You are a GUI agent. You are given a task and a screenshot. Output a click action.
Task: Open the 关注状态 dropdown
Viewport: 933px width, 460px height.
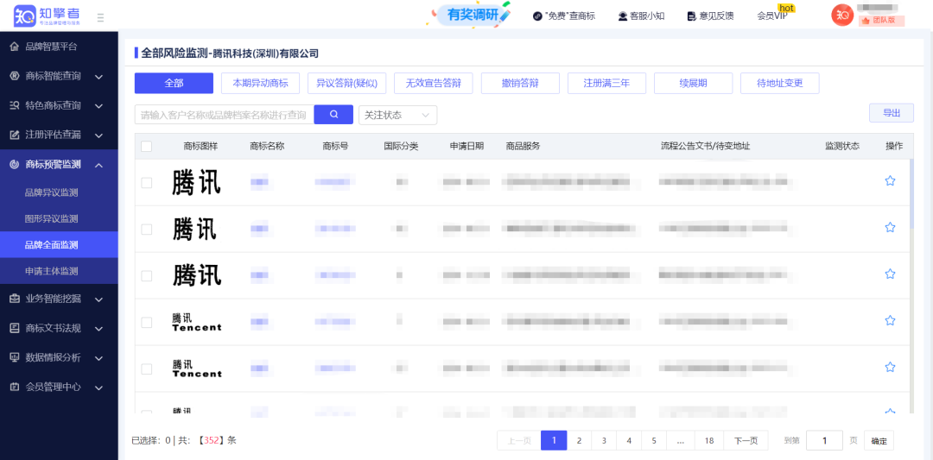tap(397, 116)
